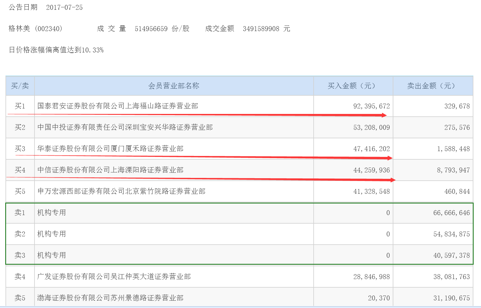Click 中信证券 上海溧阳路 branch name
481x308 pixels.
[110, 170]
